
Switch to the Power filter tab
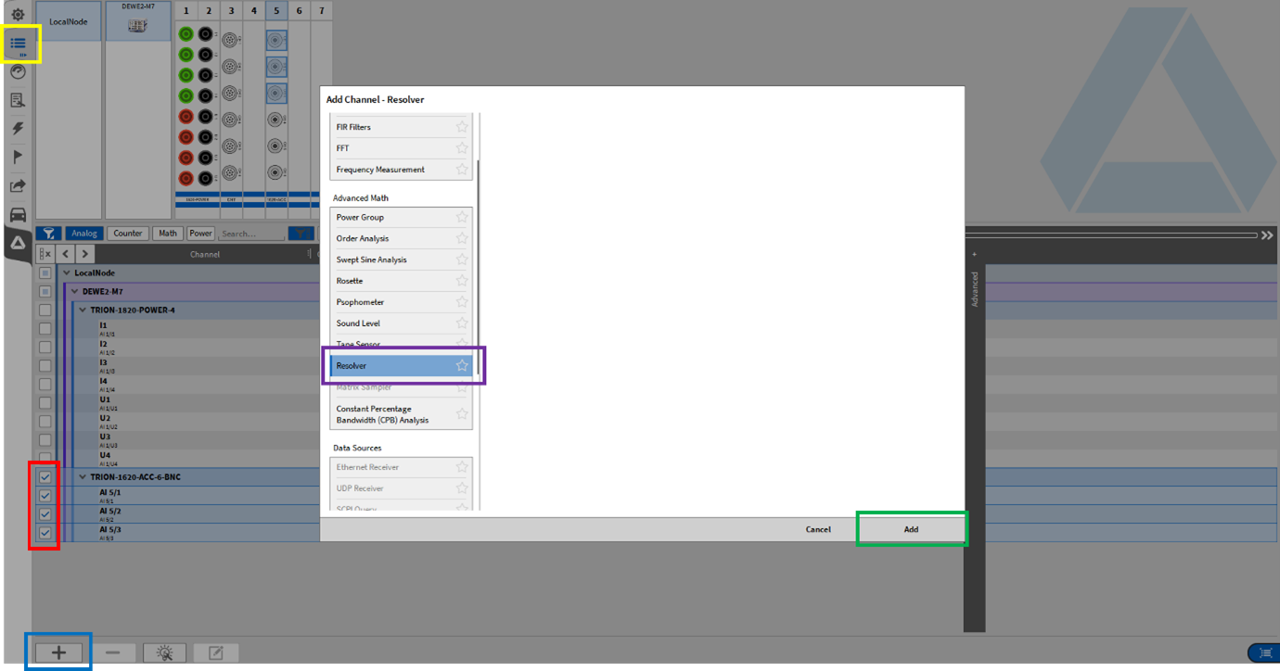click(200, 234)
